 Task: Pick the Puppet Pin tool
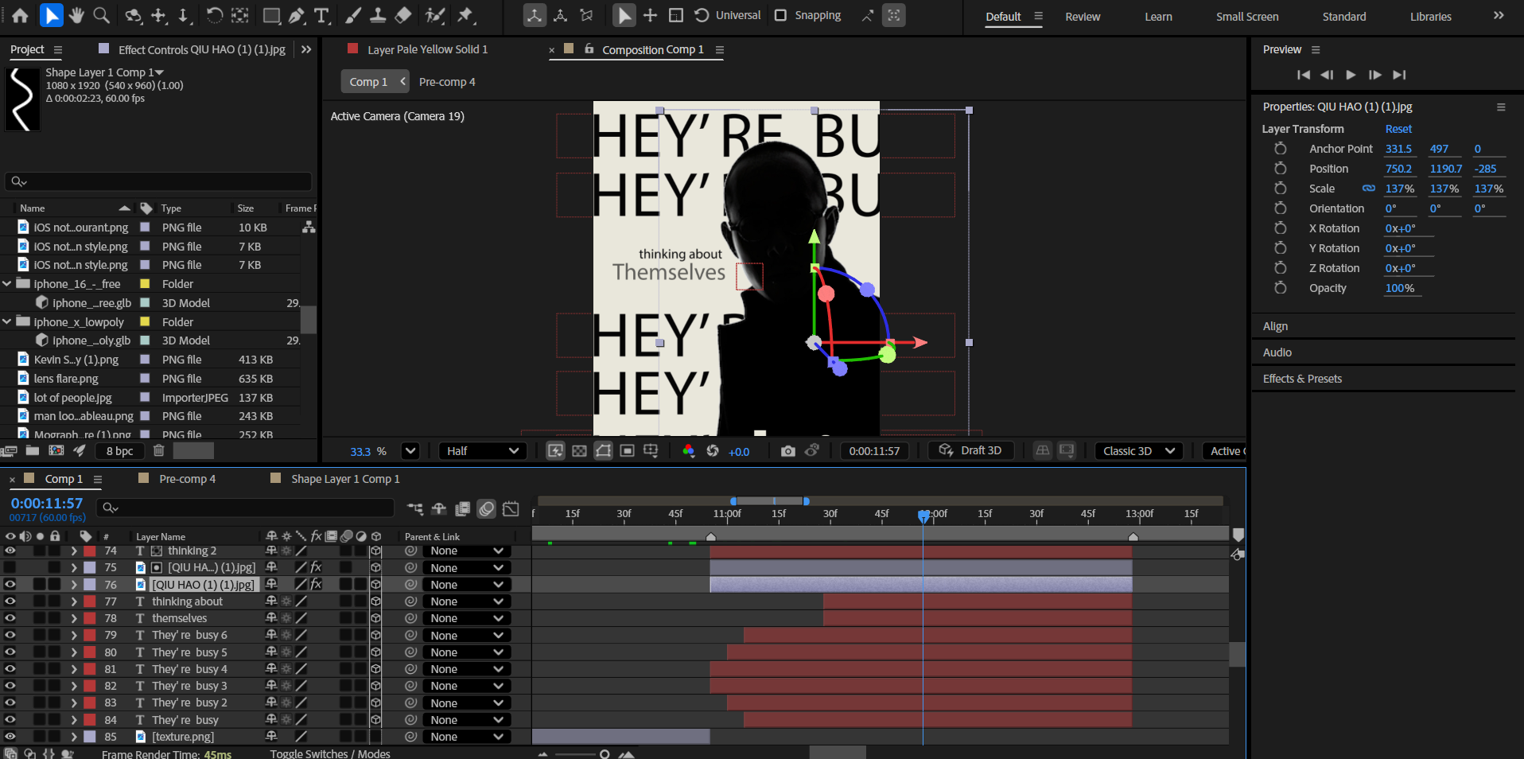(x=466, y=15)
